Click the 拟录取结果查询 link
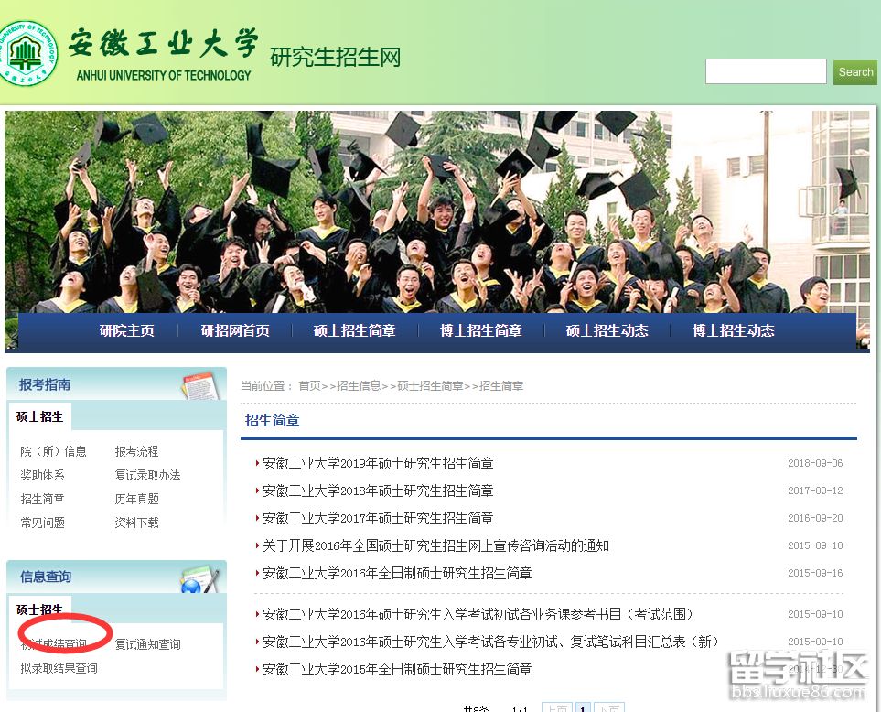Image resolution: width=881 pixels, height=712 pixels. point(59,668)
